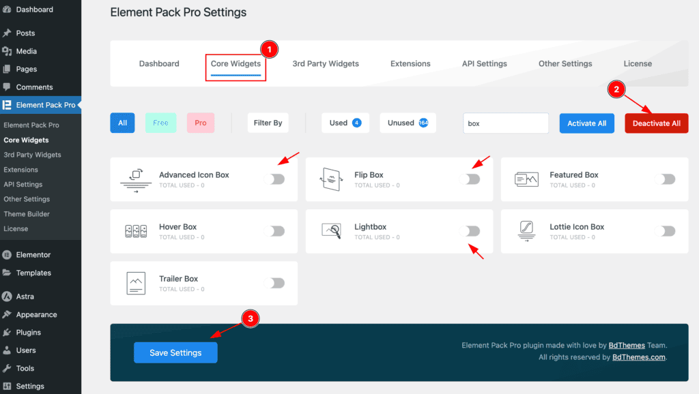
Task: Open Element Pack Pro submenu entry
Action: coord(31,125)
